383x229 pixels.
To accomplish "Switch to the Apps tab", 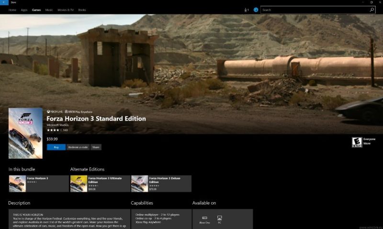I will [x=24, y=10].
